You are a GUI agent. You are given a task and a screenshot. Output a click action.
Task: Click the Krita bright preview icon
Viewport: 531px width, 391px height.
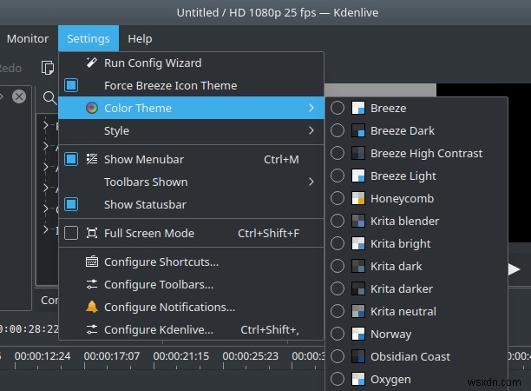[358, 243]
